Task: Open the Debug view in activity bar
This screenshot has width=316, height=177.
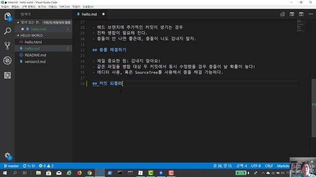Action: [7, 60]
